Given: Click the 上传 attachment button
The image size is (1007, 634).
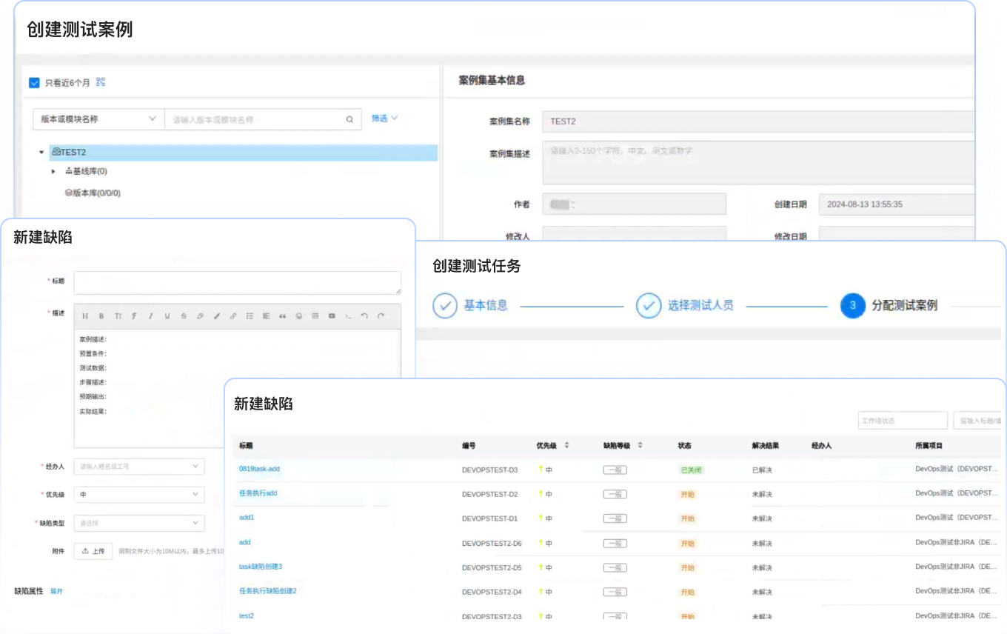Looking at the screenshot, I should pyautogui.click(x=93, y=551).
